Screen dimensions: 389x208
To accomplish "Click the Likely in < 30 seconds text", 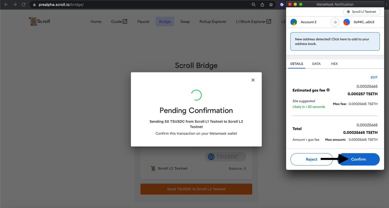I will [x=309, y=107].
